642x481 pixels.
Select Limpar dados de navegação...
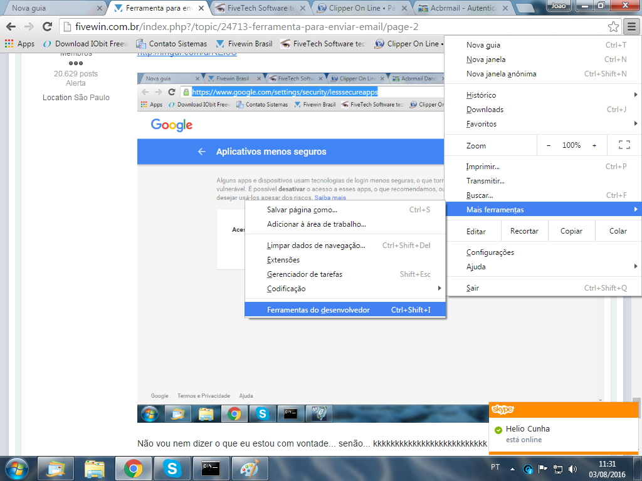(x=345, y=246)
